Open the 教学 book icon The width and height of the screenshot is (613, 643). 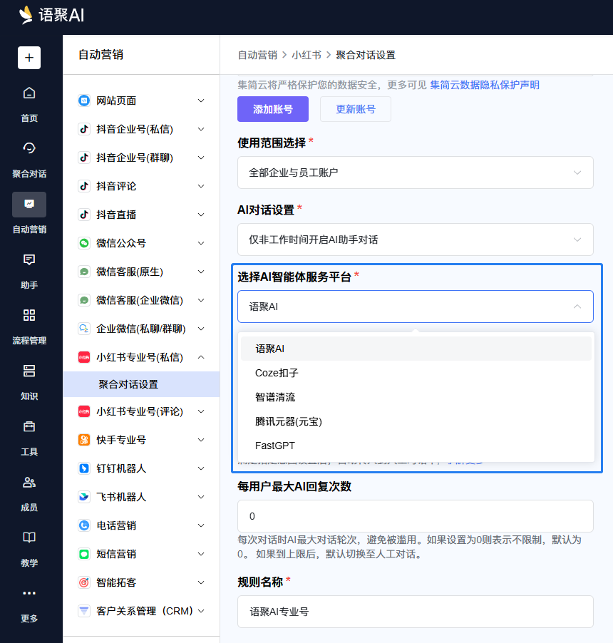pos(29,537)
